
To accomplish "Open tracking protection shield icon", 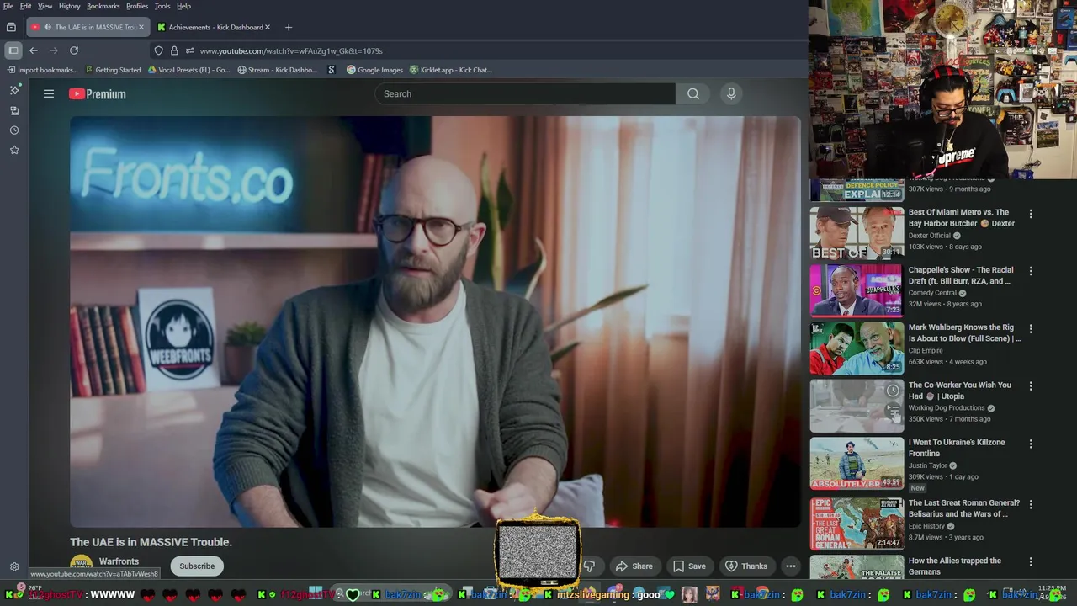I will tap(158, 50).
